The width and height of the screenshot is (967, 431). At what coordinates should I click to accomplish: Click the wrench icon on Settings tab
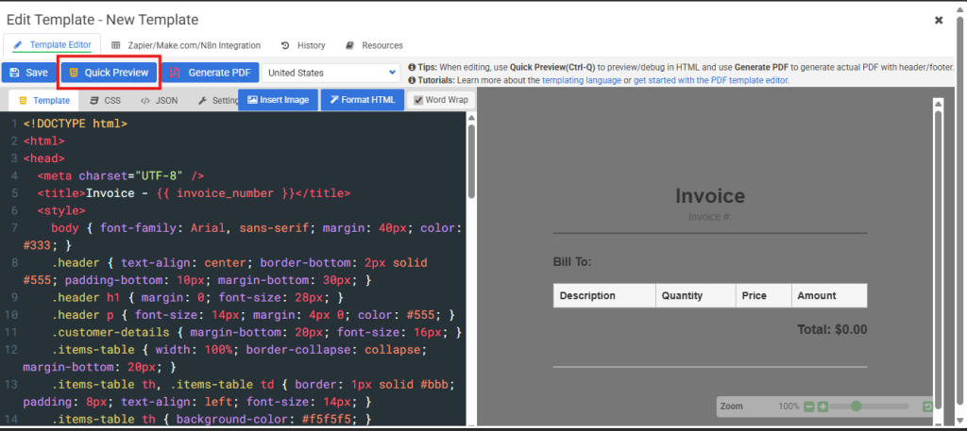point(202,100)
